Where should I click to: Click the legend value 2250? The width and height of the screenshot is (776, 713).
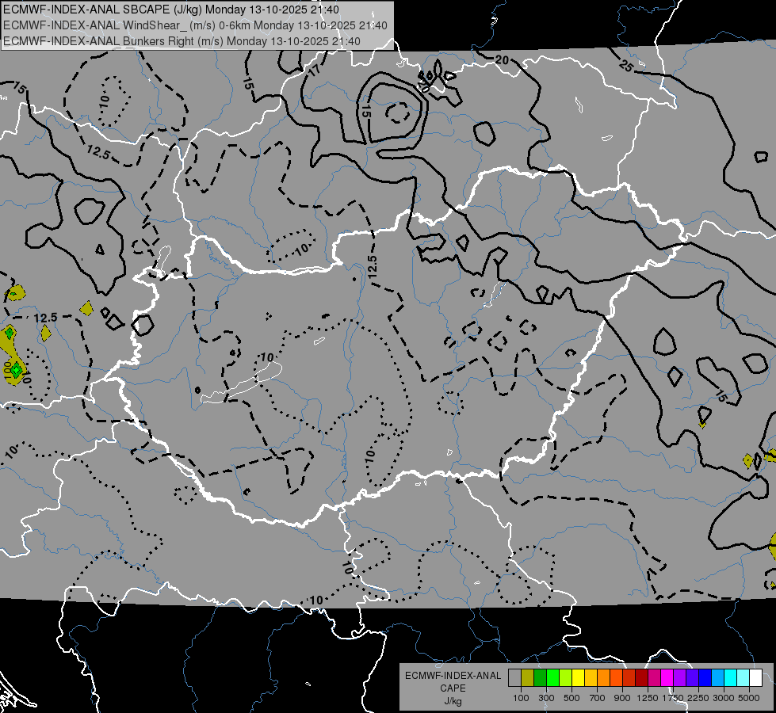pos(698,698)
